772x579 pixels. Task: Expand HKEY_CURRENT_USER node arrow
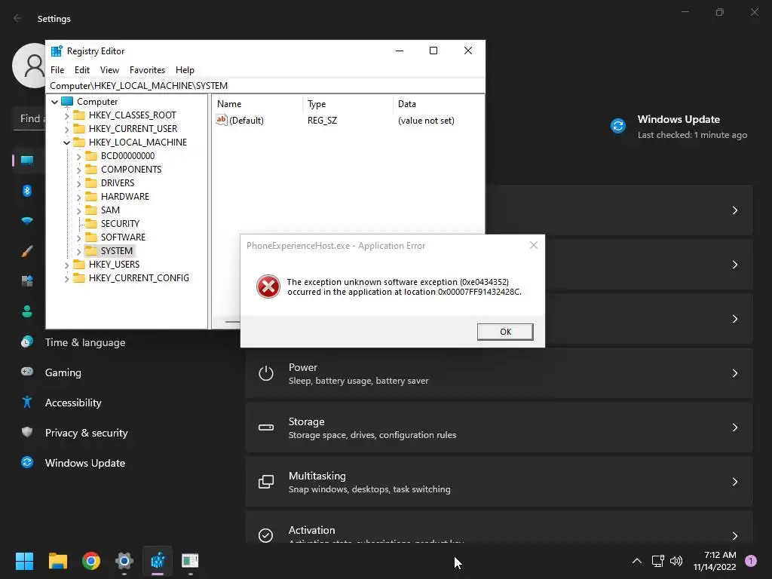pyautogui.click(x=66, y=129)
